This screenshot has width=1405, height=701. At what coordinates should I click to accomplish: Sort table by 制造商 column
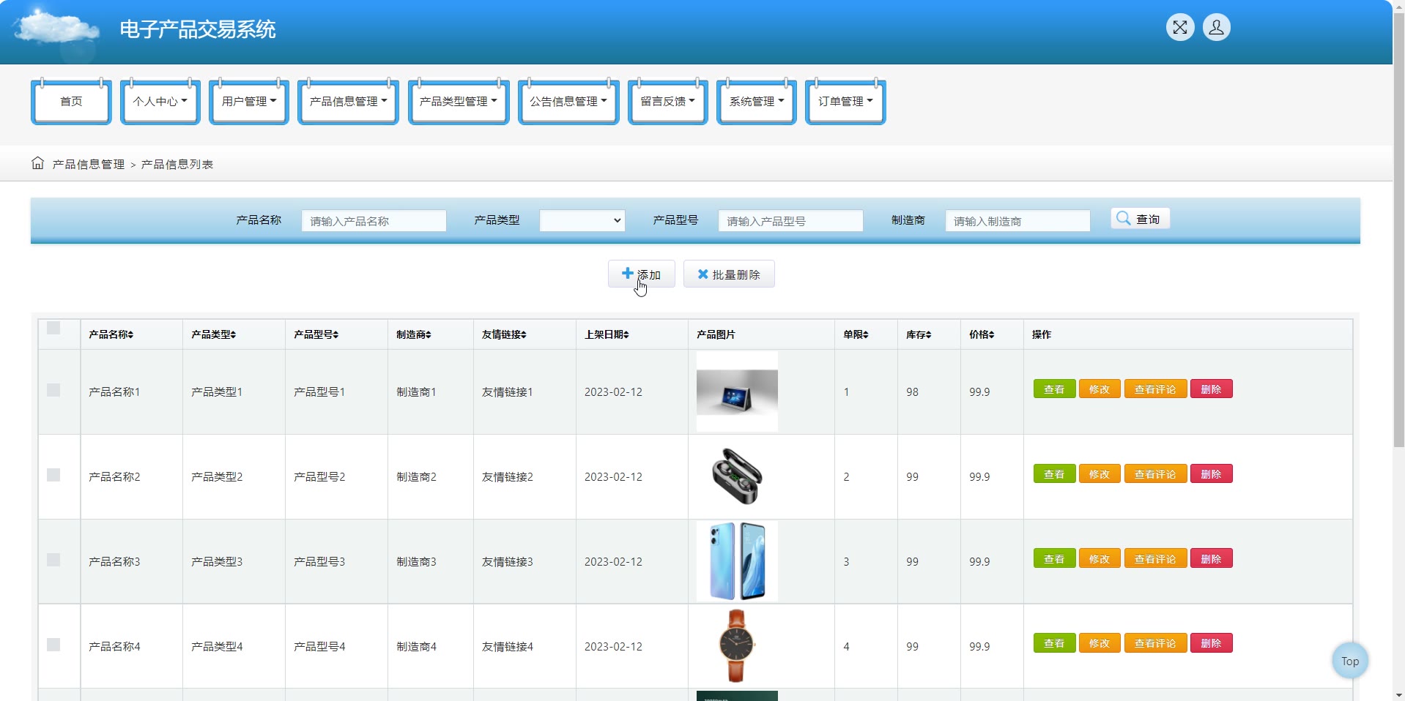click(x=414, y=334)
